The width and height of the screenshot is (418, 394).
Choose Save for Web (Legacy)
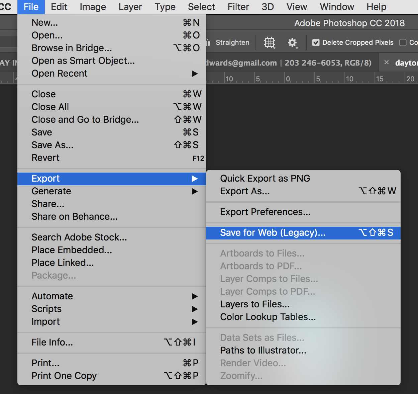[273, 233]
